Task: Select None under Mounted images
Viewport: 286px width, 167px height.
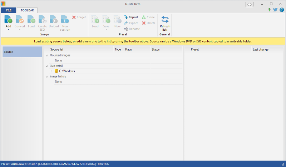Action: [59, 60]
